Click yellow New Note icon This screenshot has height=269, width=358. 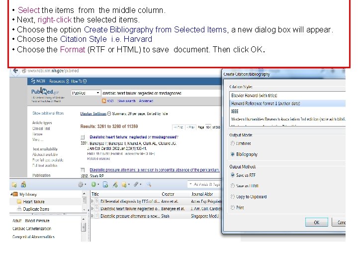point(126,185)
